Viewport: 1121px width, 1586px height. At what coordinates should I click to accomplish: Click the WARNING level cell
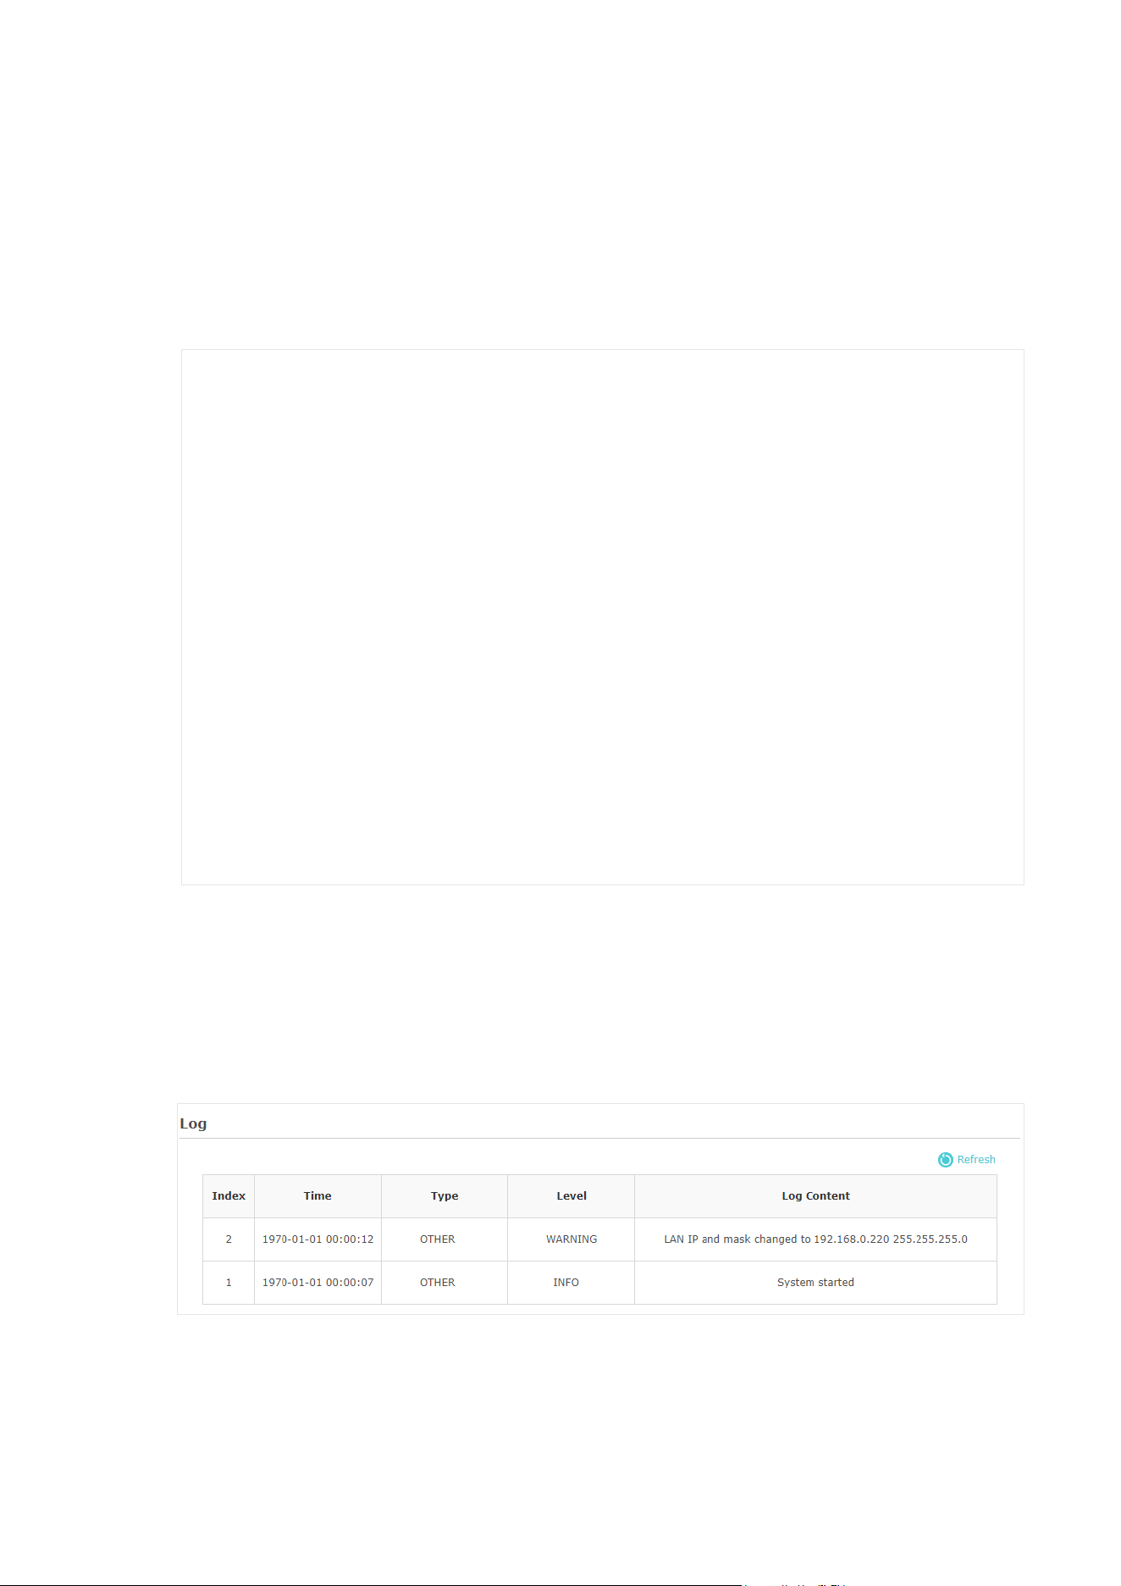tap(572, 1239)
